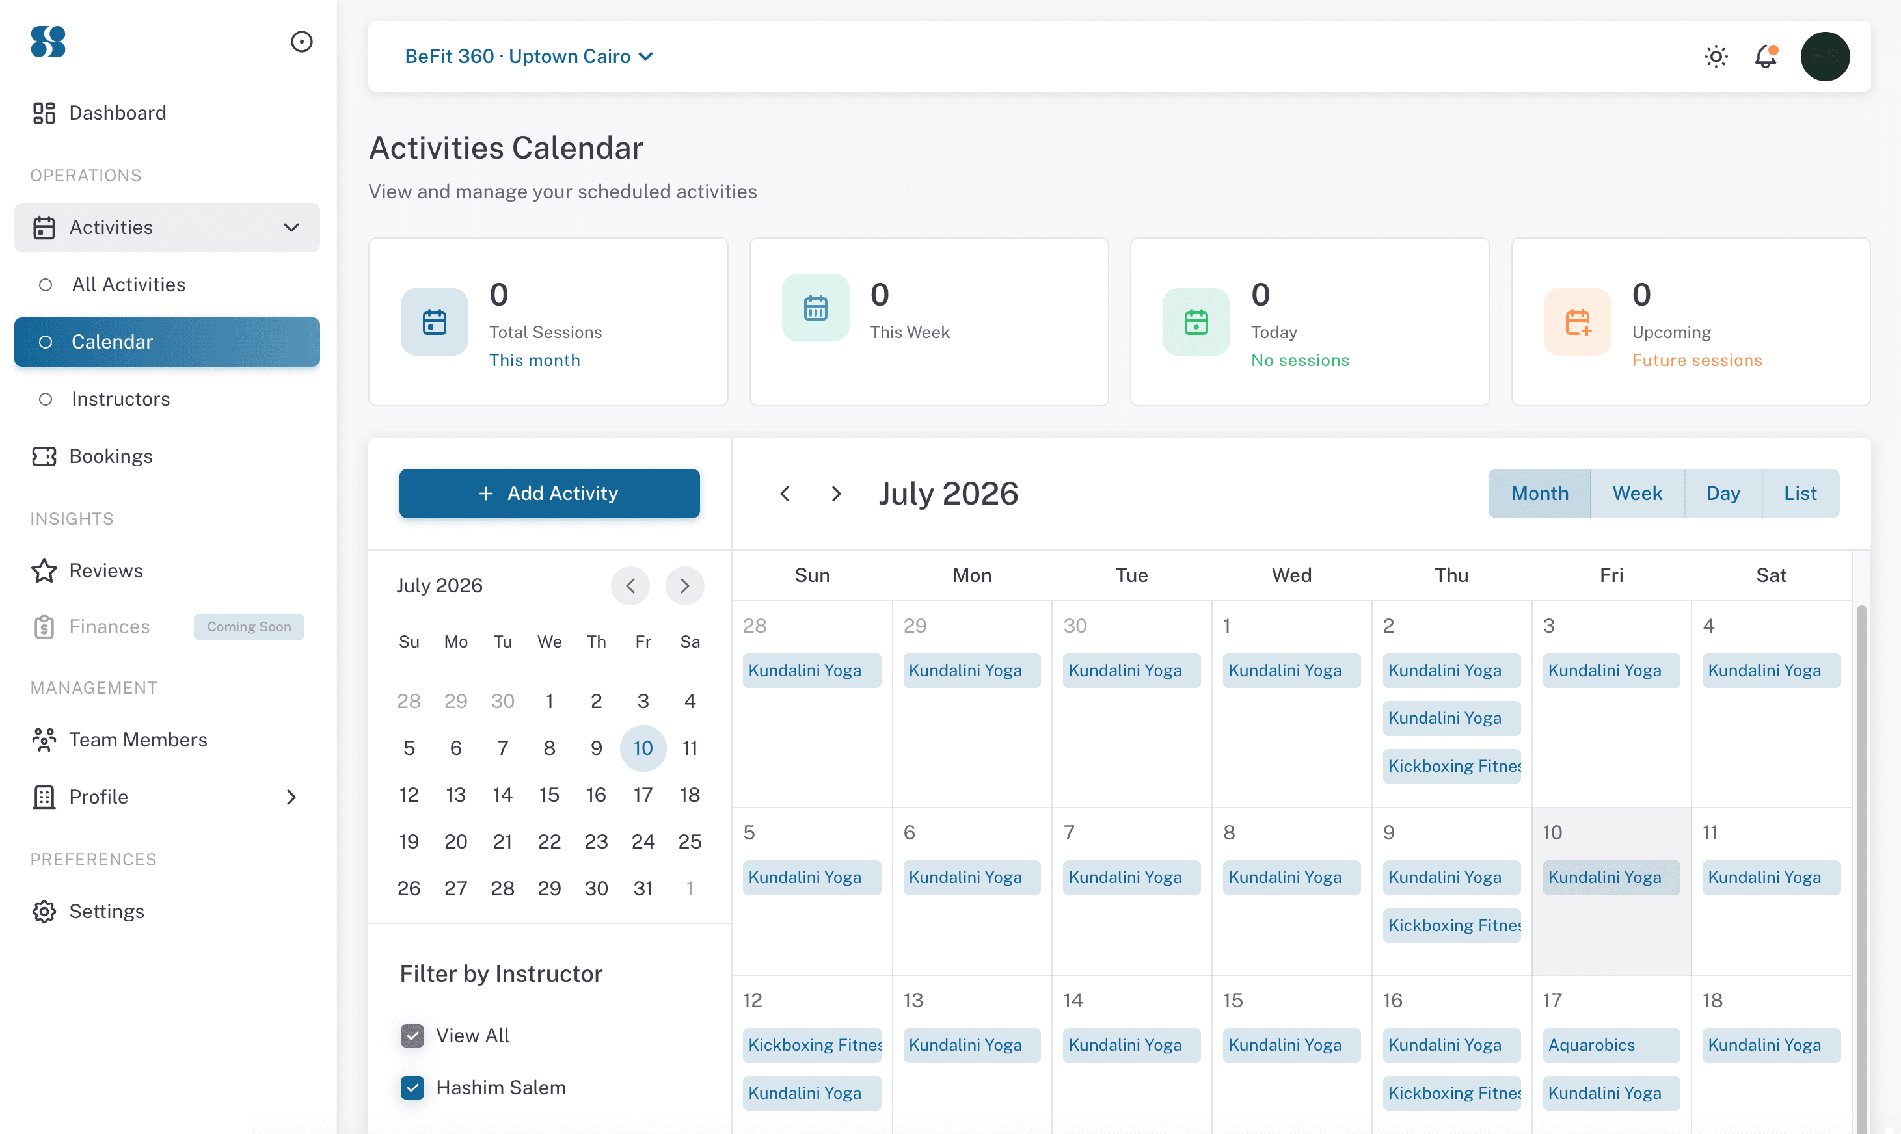Uncheck the Hashim Salem filter

pyautogui.click(x=412, y=1087)
